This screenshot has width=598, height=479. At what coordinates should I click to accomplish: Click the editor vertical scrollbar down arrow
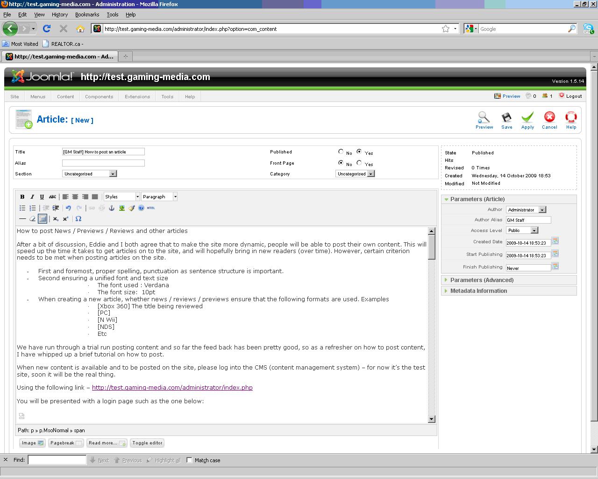pyautogui.click(x=431, y=419)
